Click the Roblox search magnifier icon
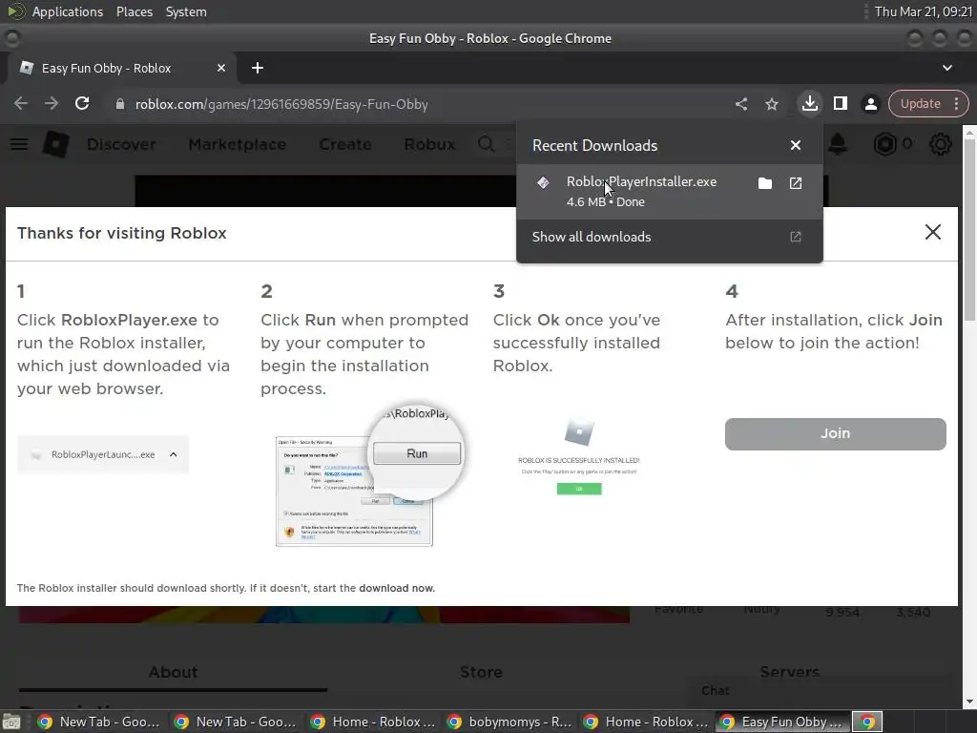The width and height of the screenshot is (977, 733). (486, 144)
